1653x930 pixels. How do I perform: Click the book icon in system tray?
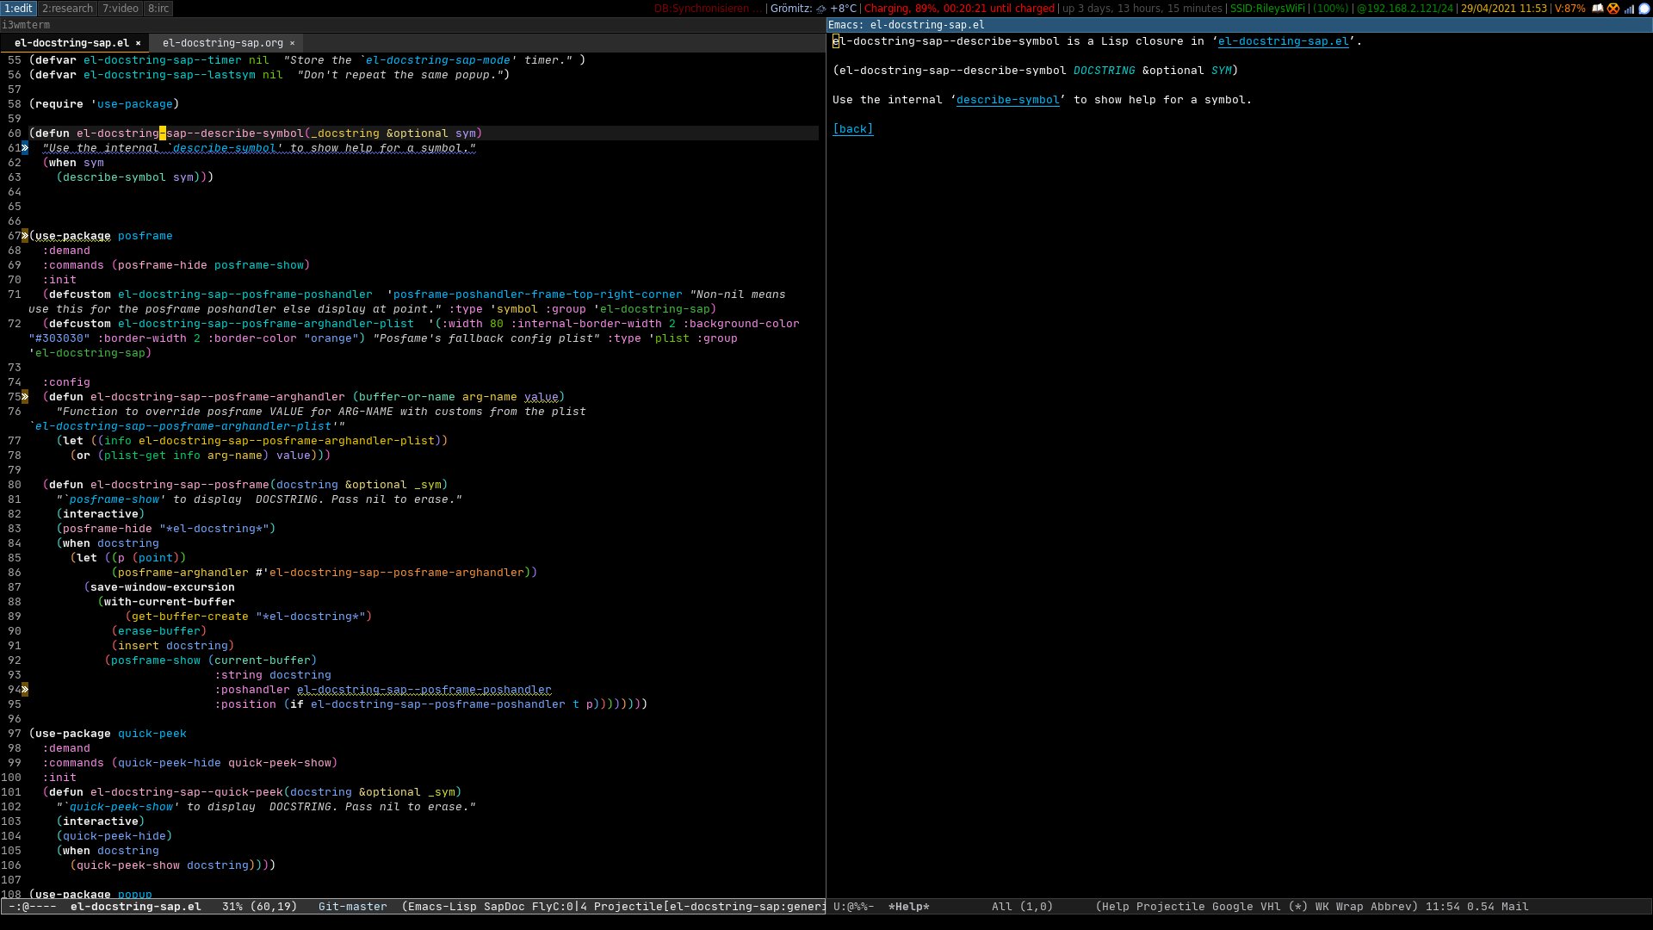[x=1598, y=9]
